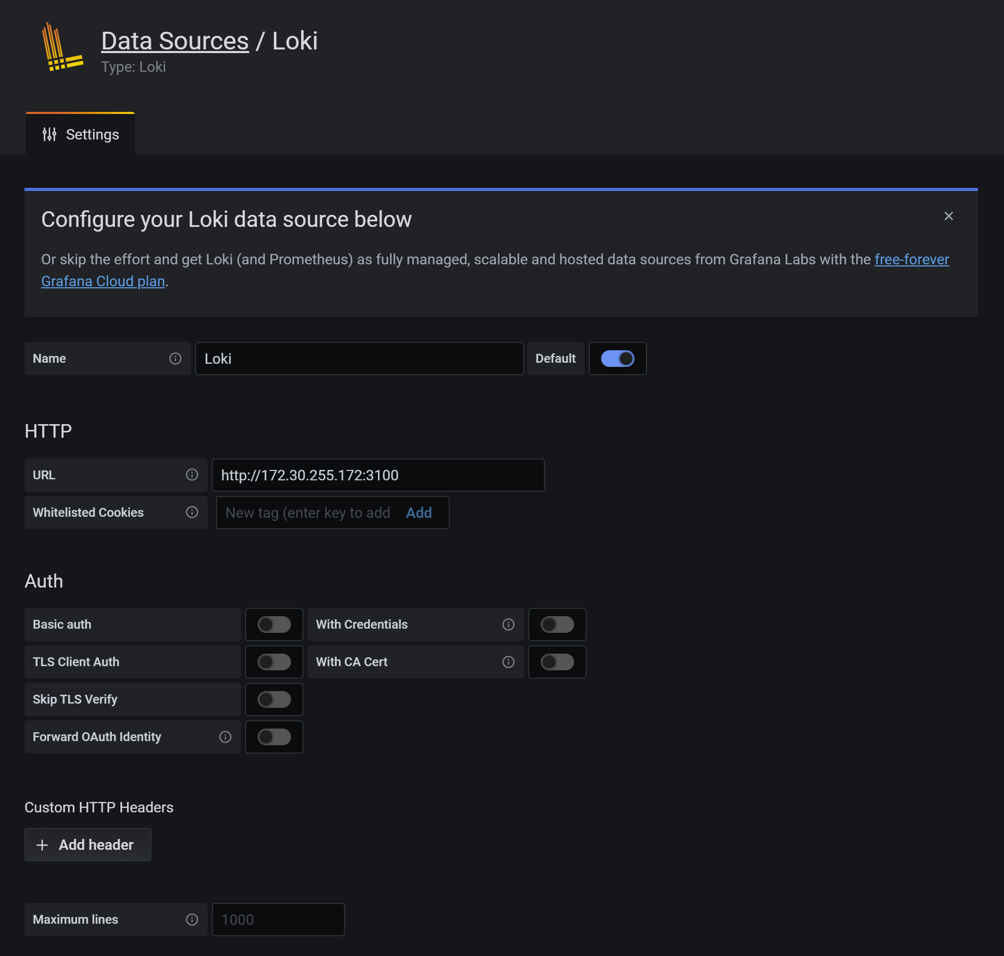Click the URL info icon

(192, 475)
